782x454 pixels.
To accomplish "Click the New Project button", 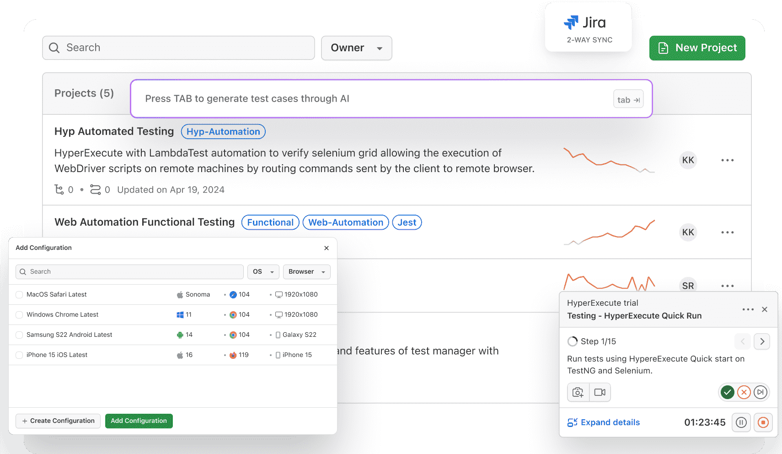I will (697, 48).
